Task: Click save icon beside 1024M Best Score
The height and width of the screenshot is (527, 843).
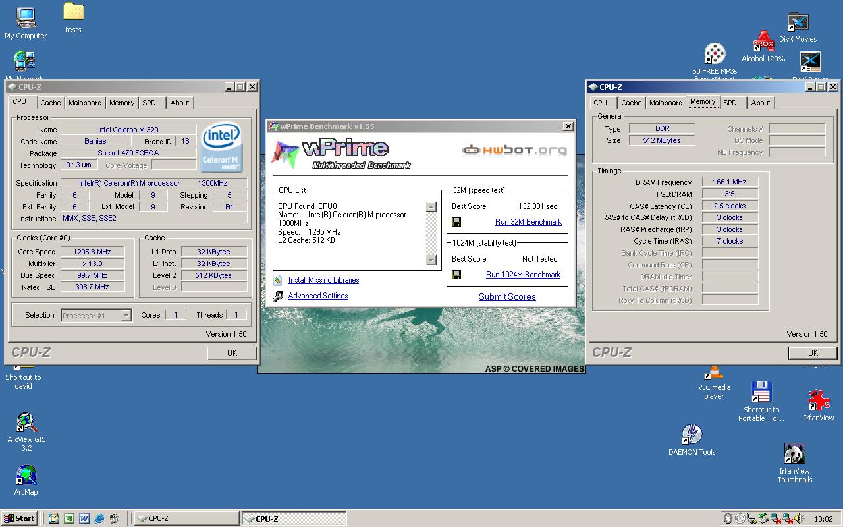Action: (456, 275)
